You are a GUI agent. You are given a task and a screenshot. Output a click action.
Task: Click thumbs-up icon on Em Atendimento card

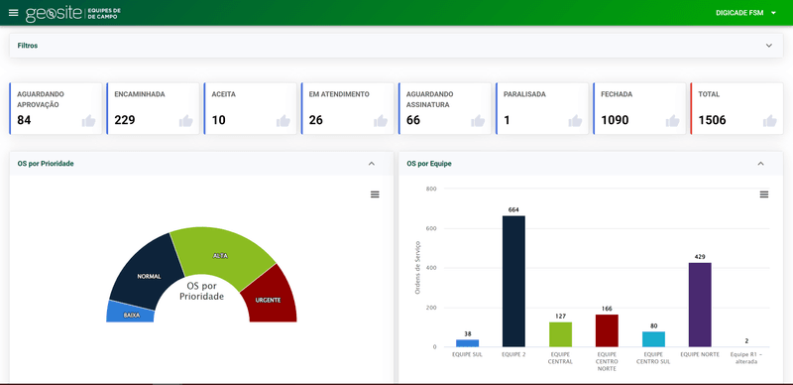tap(381, 121)
